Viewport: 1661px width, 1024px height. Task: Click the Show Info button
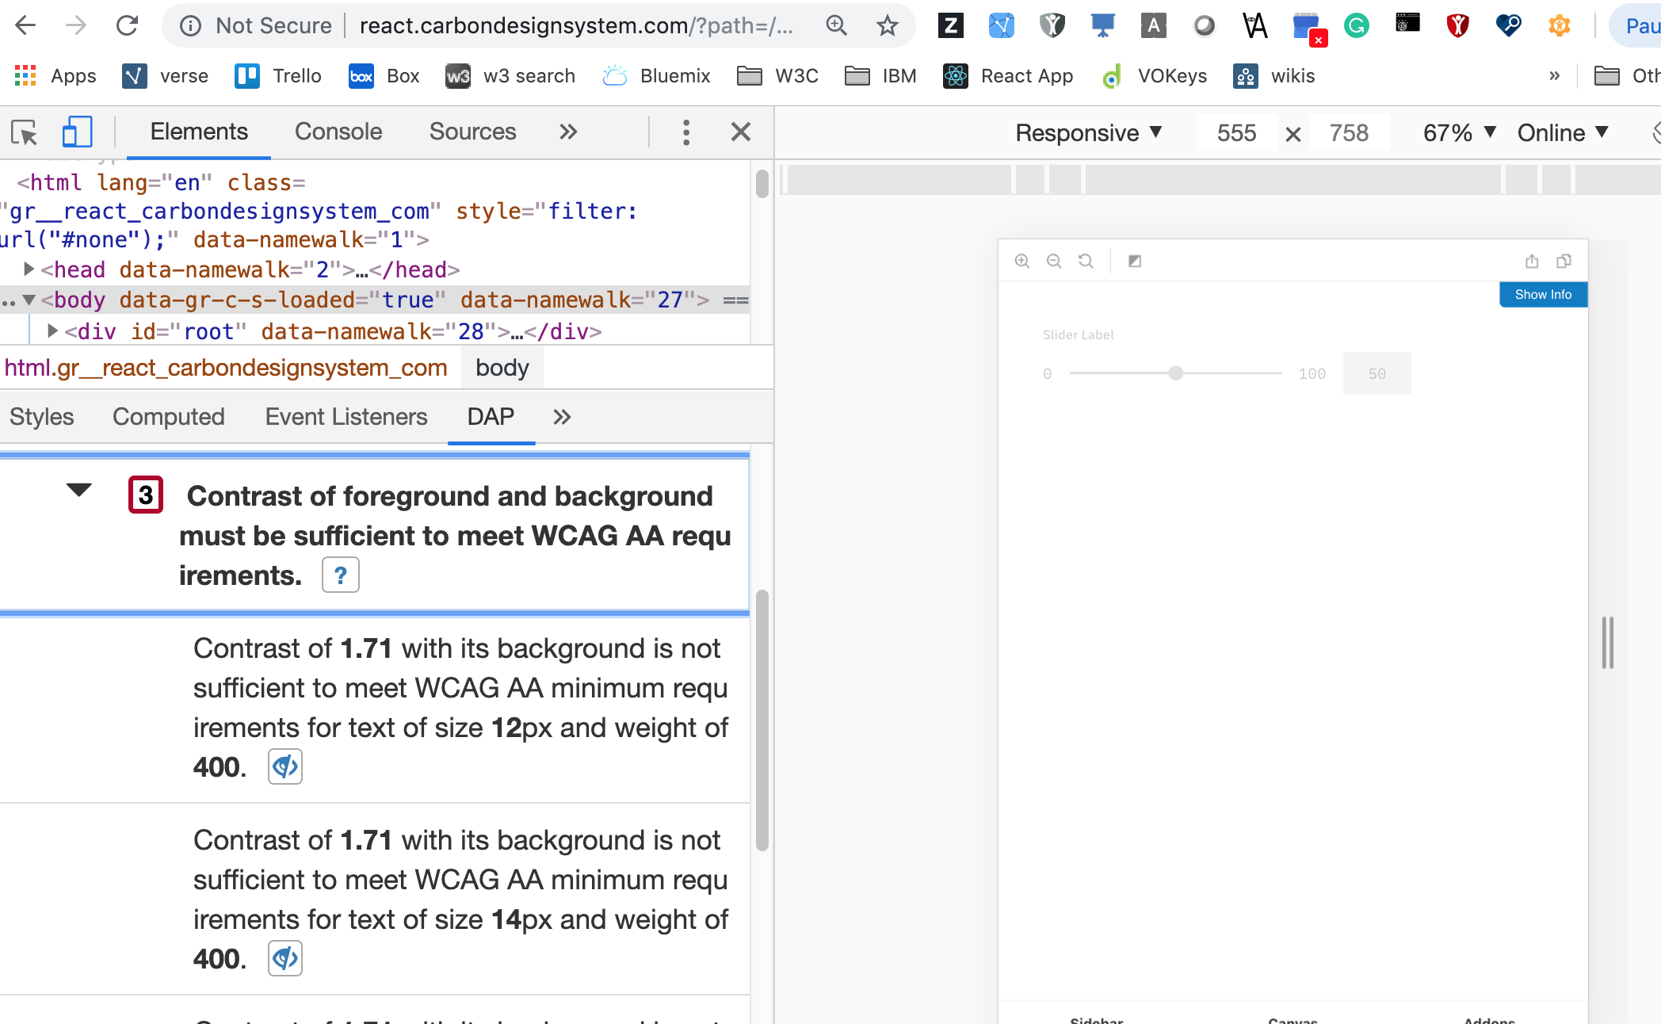click(x=1542, y=294)
